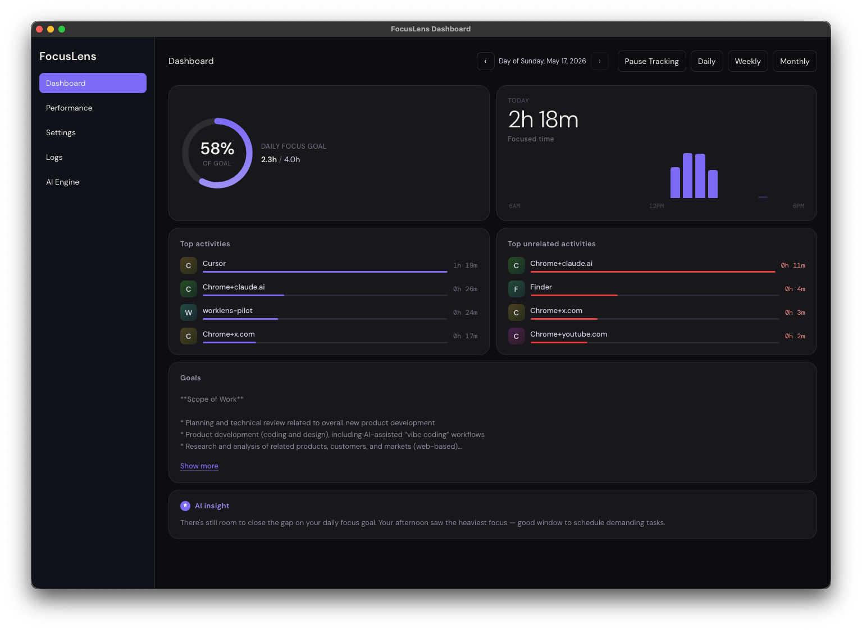
Task: Pause Tracking button toggle
Action: (x=651, y=61)
